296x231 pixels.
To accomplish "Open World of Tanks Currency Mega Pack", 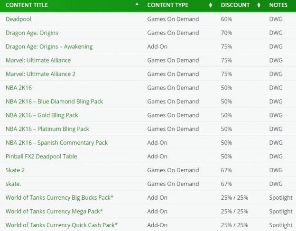I will click(54, 212).
